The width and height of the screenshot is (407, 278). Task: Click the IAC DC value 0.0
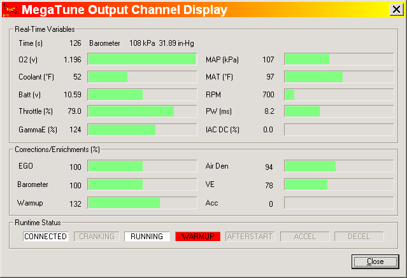pos(268,130)
